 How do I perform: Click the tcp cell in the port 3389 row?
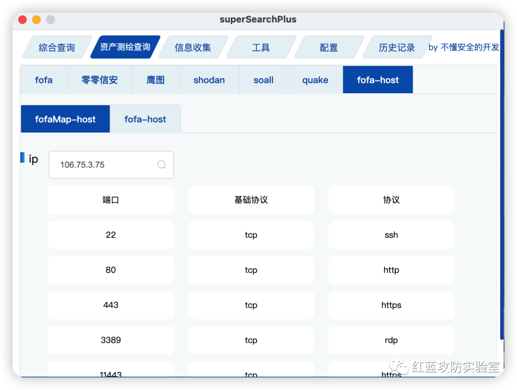(x=251, y=340)
